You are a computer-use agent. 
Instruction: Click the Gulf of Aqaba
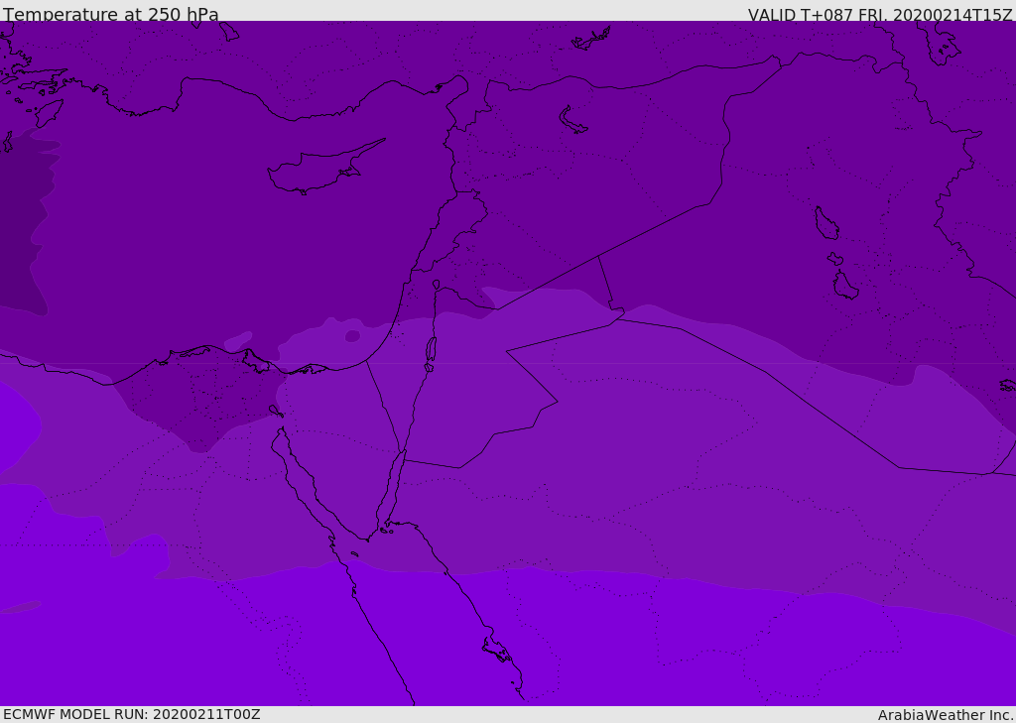pos(395,486)
